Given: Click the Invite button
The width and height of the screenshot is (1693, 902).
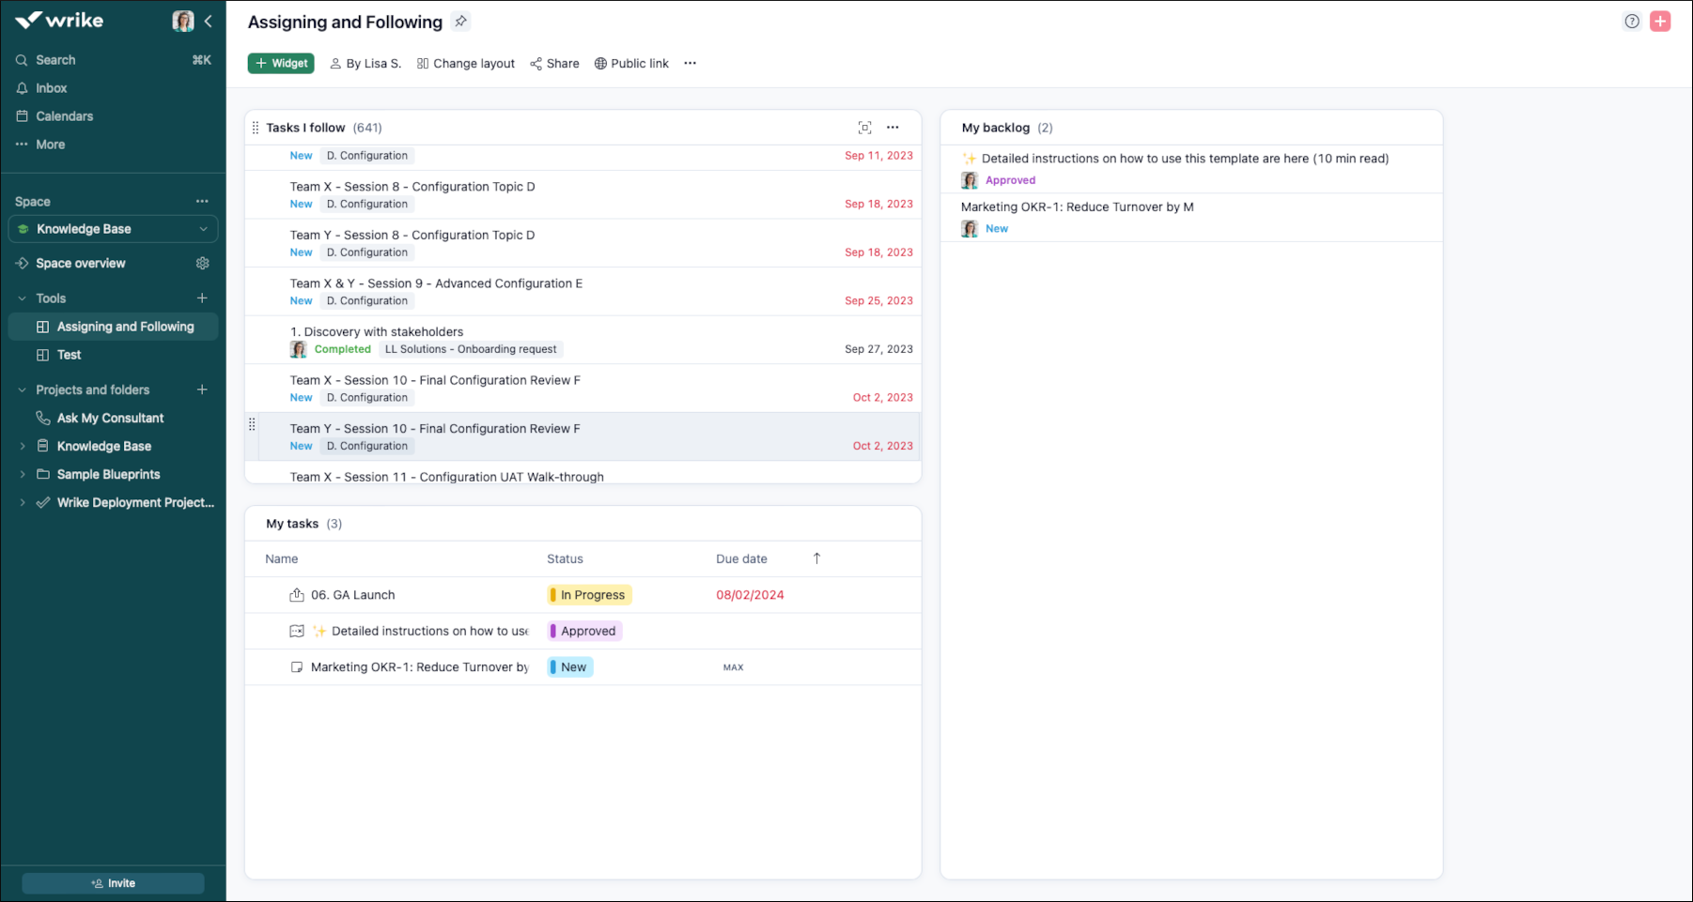Looking at the screenshot, I should tap(113, 883).
